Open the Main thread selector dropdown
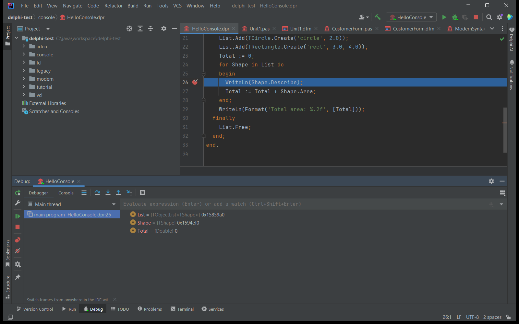This screenshot has width=519, height=324. coord(72,204)
